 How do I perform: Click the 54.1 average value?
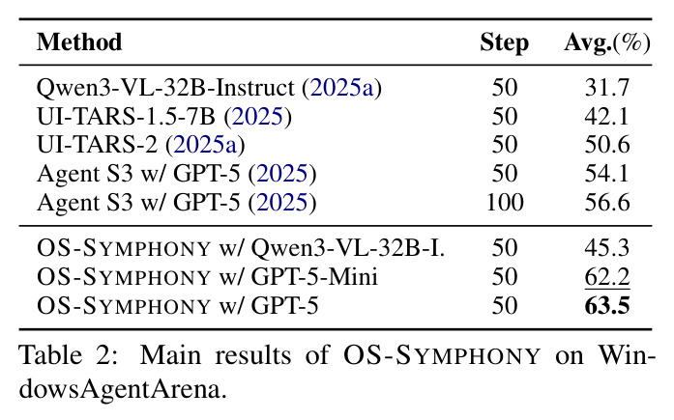coord(607,174)
